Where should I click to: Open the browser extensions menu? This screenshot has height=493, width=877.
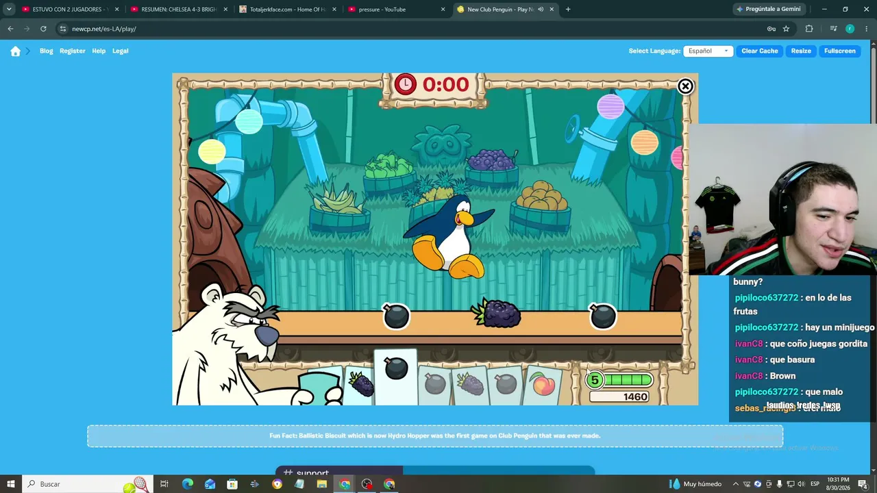pos(809,29)
